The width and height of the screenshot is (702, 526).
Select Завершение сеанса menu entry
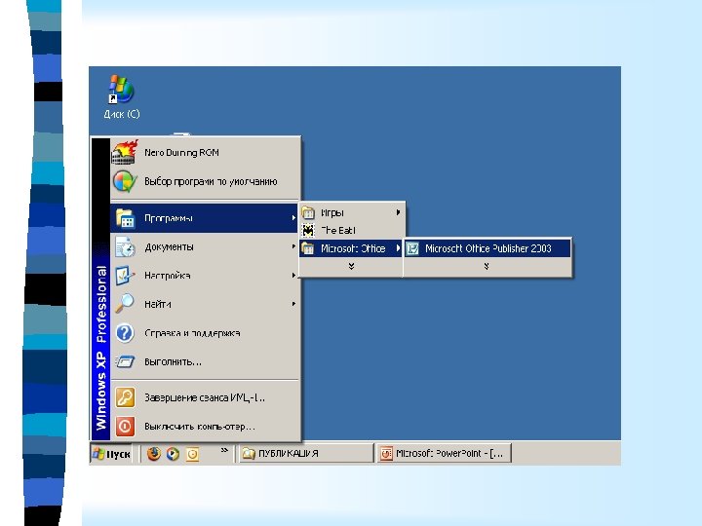(204, 397)
